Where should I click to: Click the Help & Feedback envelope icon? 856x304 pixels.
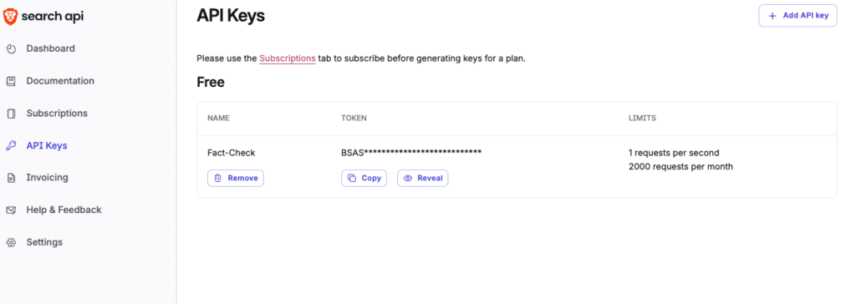(11, 210)
